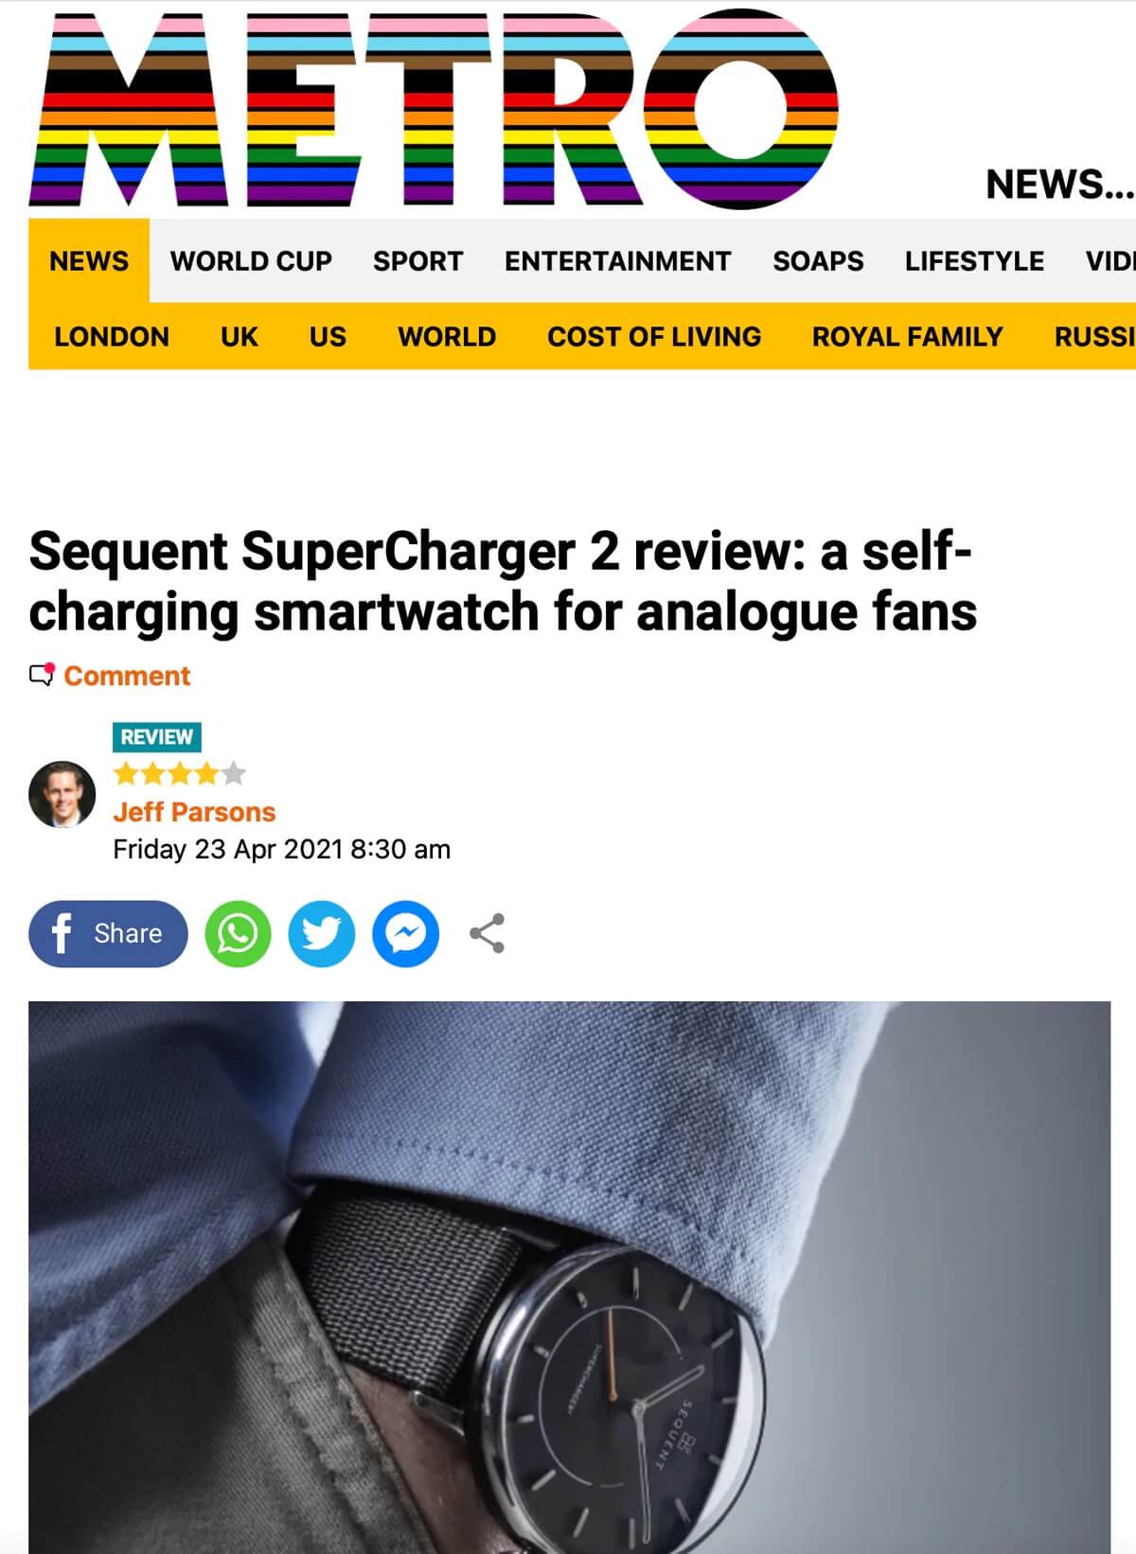Screen dimensions: 1136x1554
Task: Open the Royal Family subsection
Action: click(x=907, y=336)
